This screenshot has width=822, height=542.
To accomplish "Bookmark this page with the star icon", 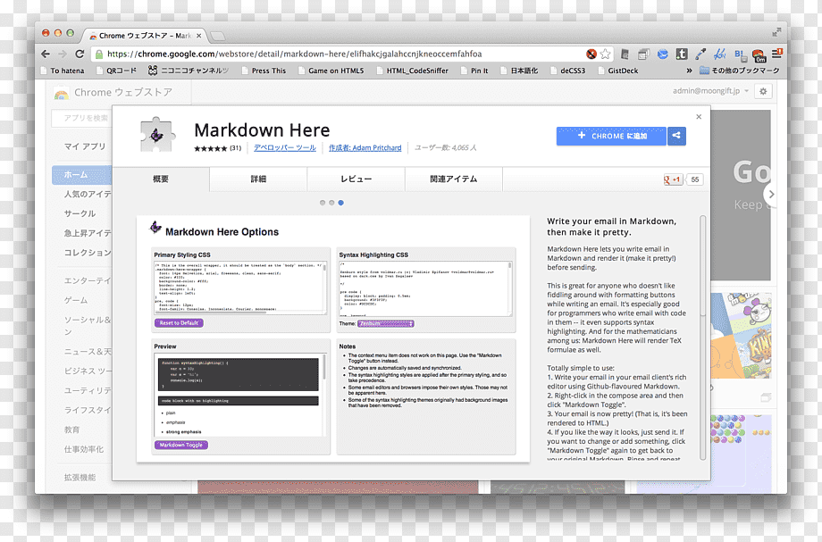I will pos(606,54).
